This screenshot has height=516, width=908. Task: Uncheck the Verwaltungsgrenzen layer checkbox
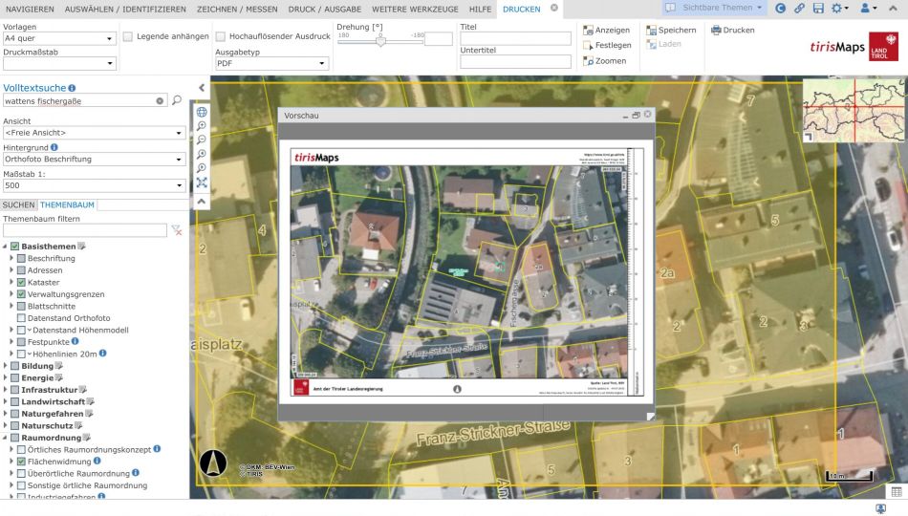21,294
